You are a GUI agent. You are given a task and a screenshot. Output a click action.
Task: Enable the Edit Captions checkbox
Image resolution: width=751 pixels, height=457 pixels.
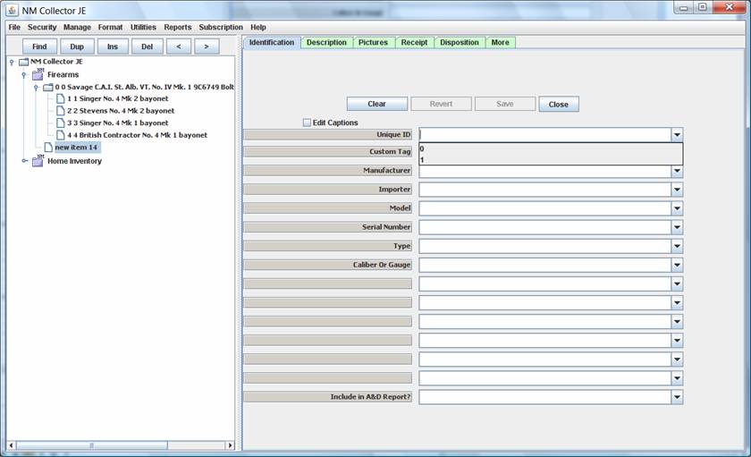pyautogui.click(x=307, y=123)
